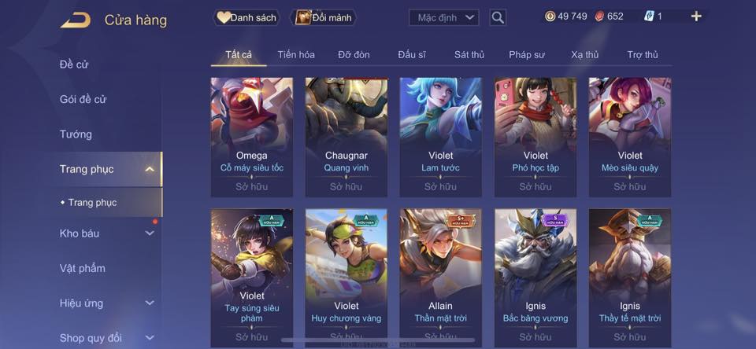Viewport: 756px width, 349px height.
Task: Open the search magnifier icon
Action: point(498,18)
